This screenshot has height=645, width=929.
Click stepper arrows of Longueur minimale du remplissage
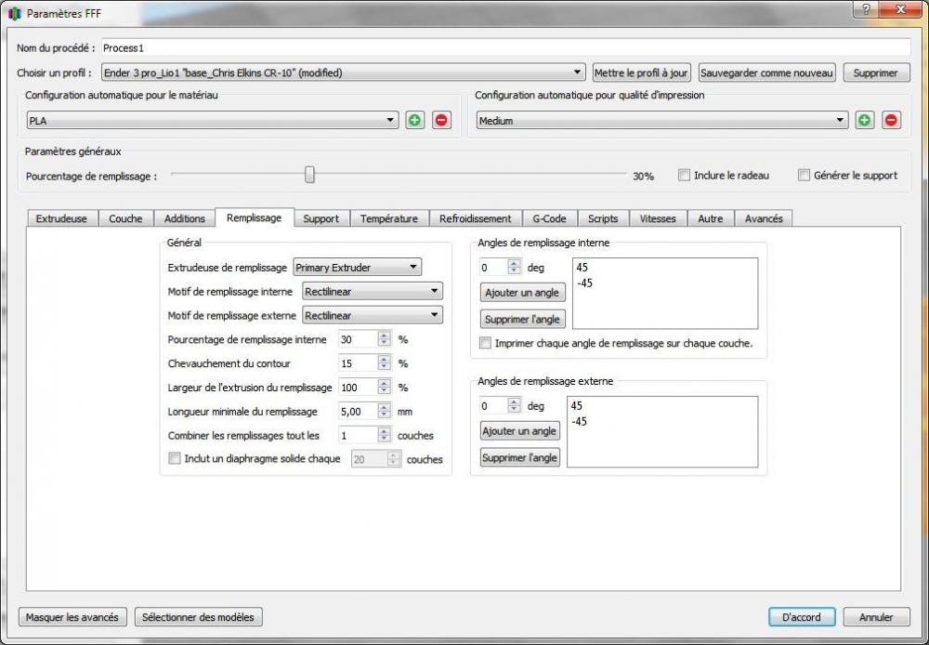[385, 412]
